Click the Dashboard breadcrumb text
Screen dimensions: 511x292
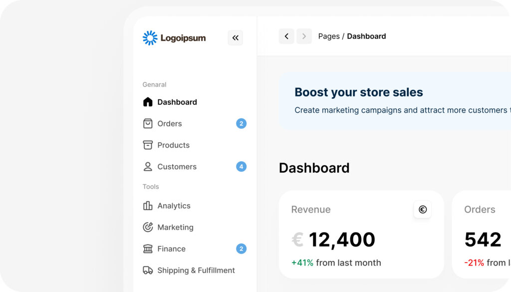366,36
